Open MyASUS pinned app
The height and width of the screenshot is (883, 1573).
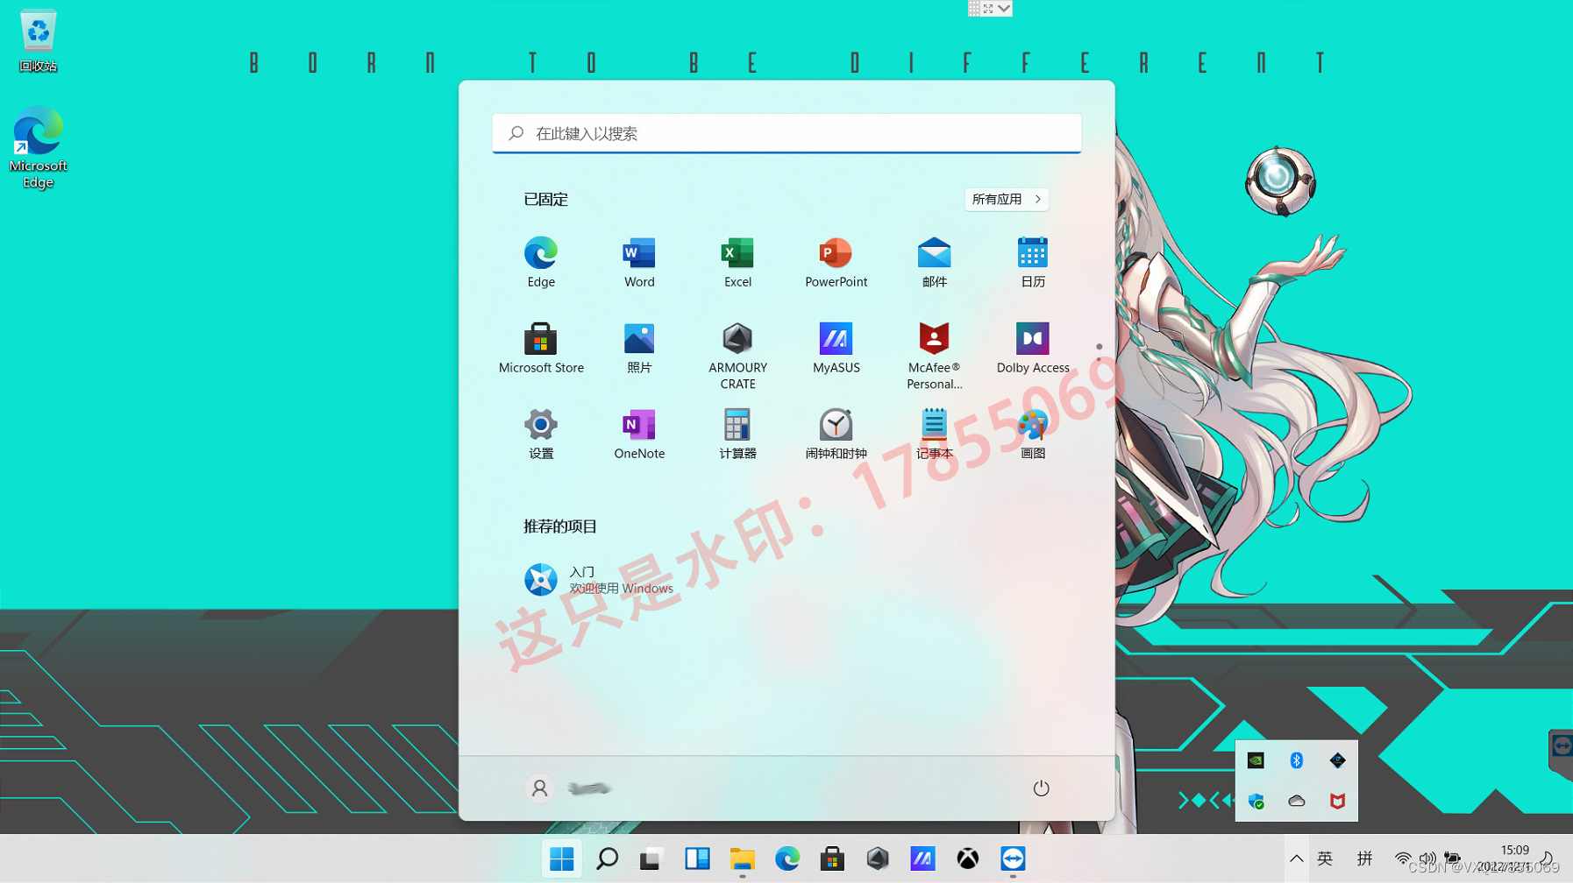coord(836,348)
